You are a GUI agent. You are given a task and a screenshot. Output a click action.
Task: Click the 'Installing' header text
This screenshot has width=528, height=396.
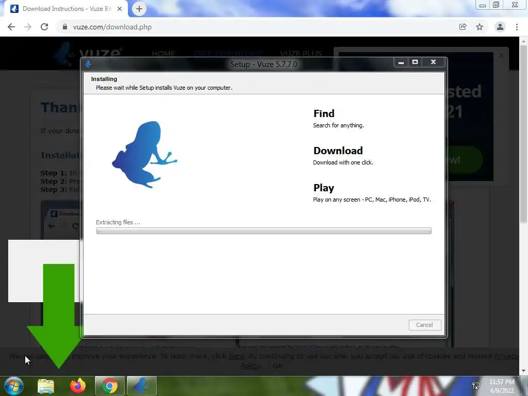pos(104,79)
